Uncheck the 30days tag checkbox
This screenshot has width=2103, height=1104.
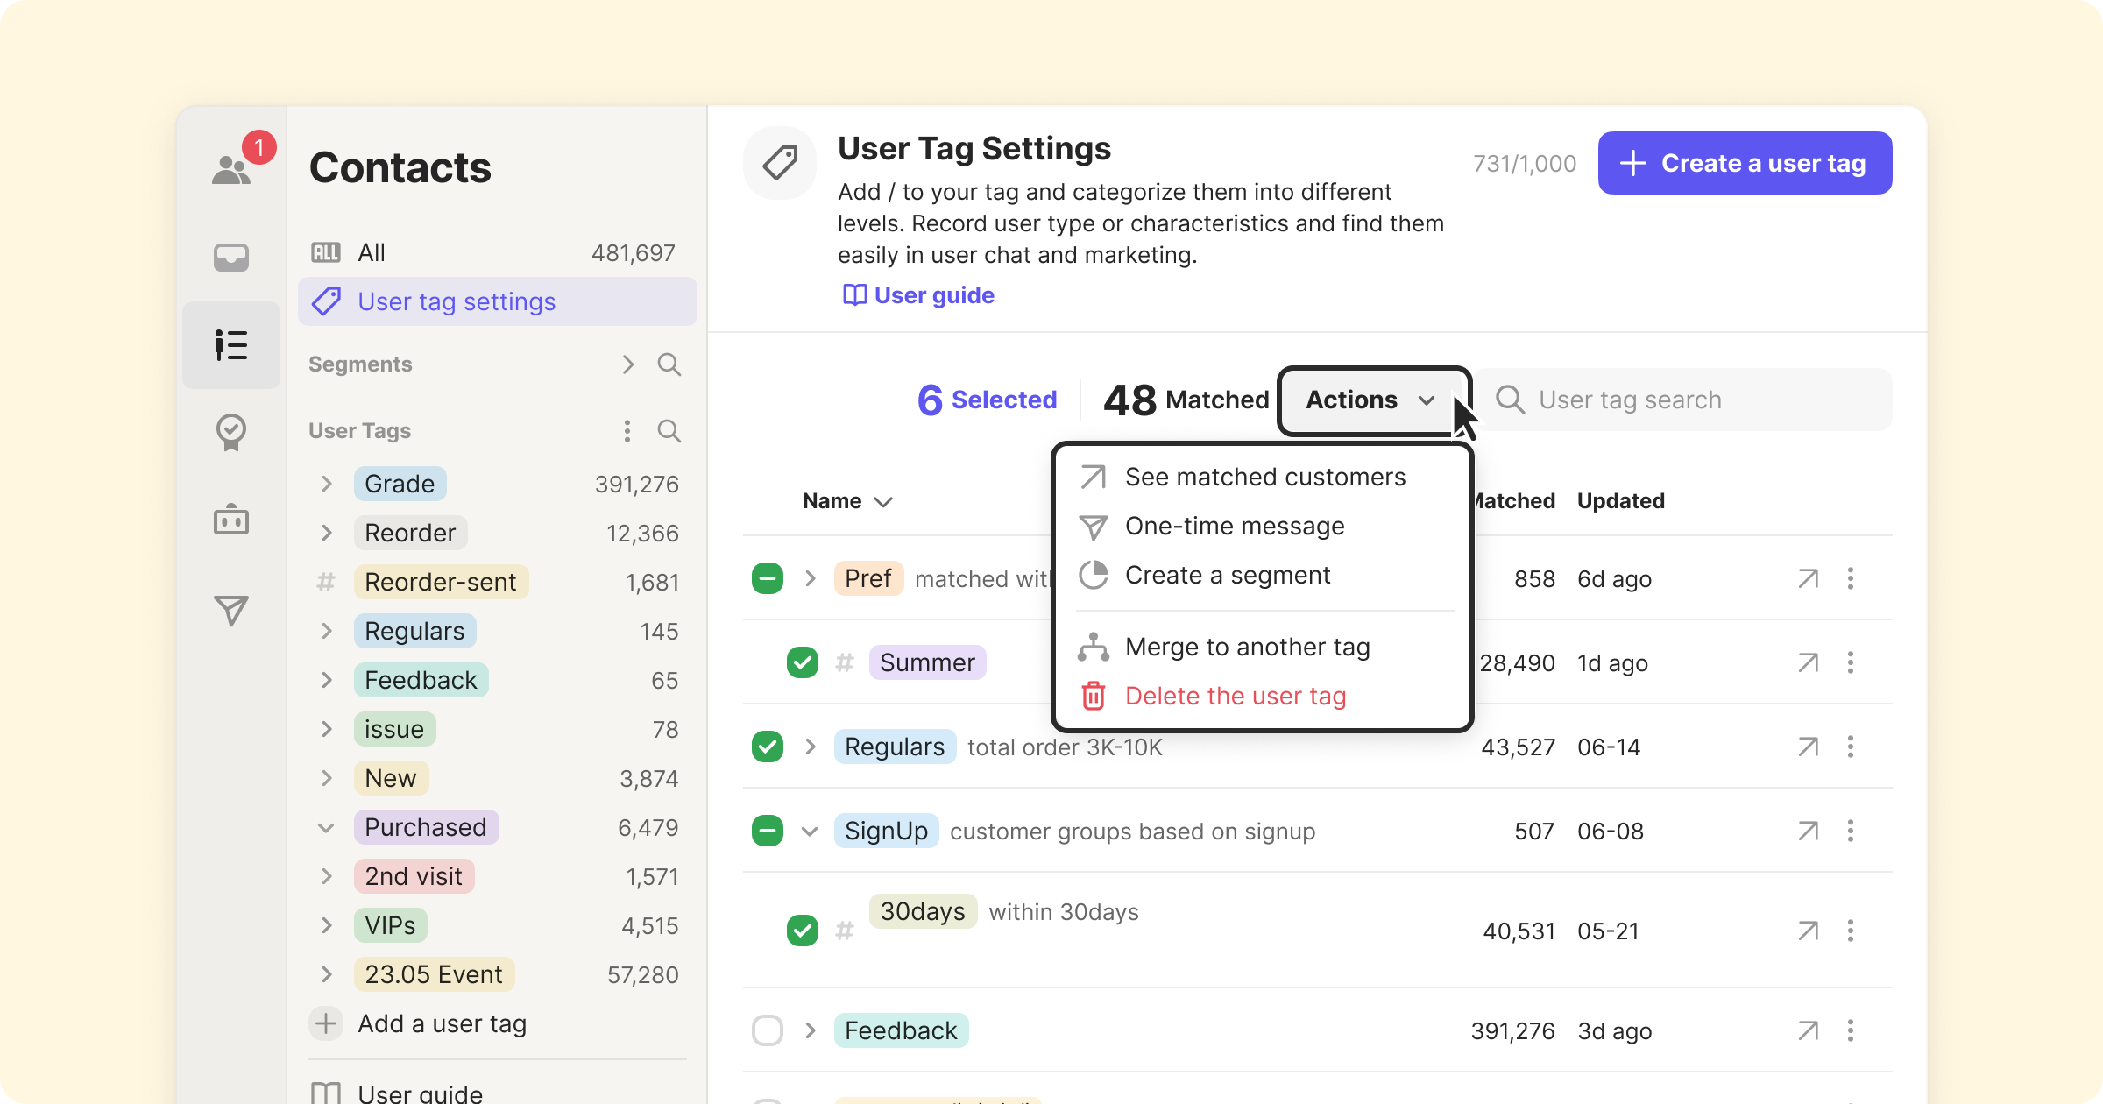[x=802, y=931]
